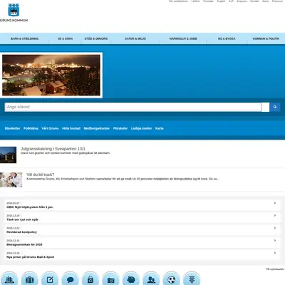
Task: Open the Tänk om i jul och nyår news item
Action: tap(22, 219)
